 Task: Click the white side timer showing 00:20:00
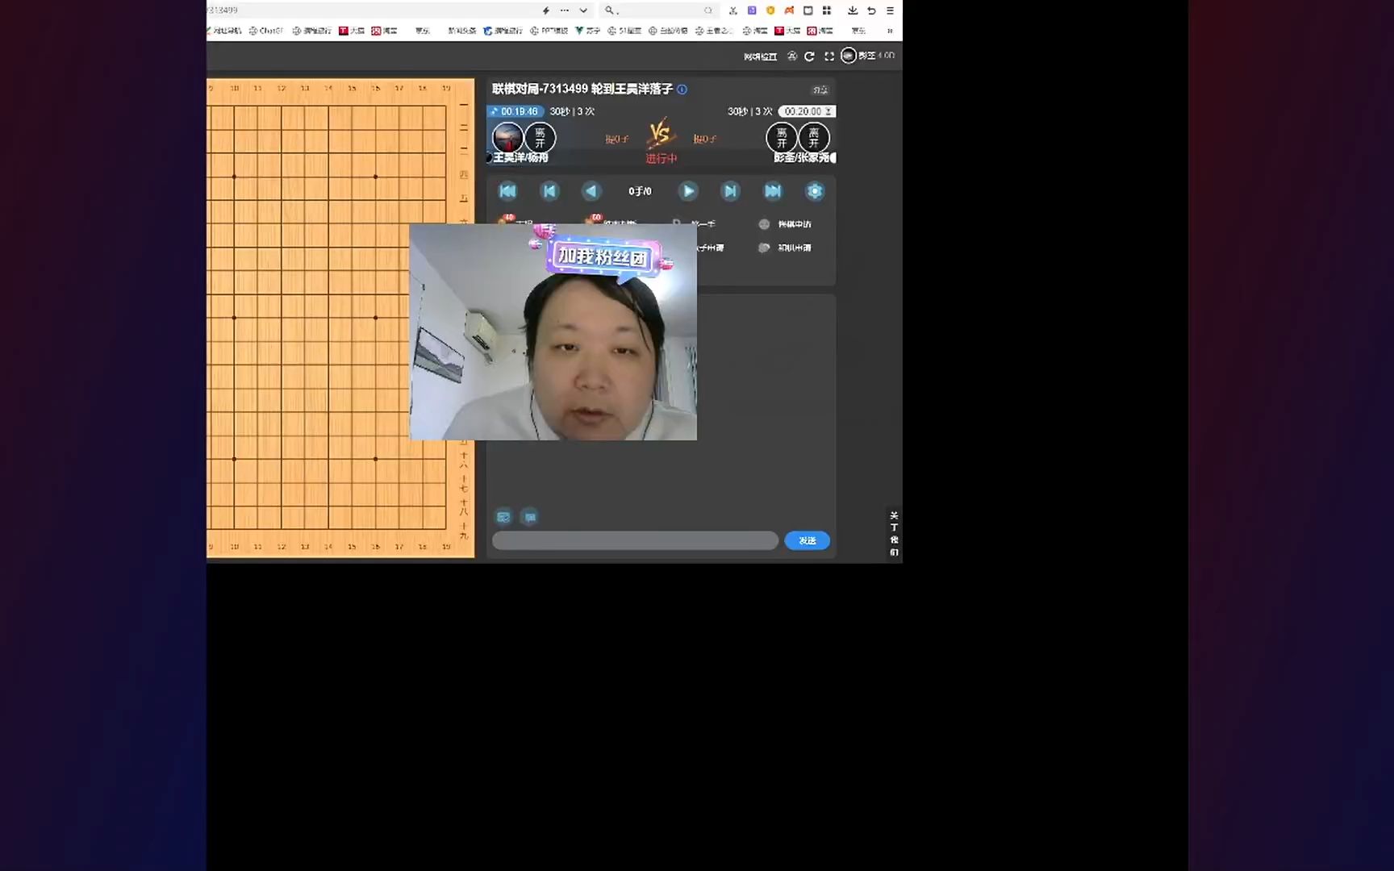(x=807, y=111)
